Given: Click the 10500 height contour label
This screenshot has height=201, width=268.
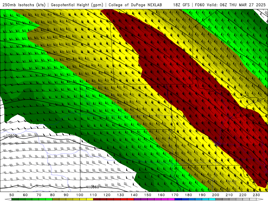Looking at the screenshot, I should pyautogui.click(x=11, y=136).
